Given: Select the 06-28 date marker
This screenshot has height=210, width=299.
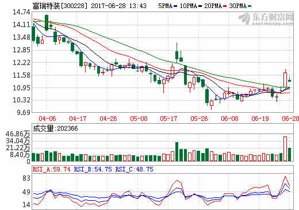Looking at the screenshot, I should (x=290, y=119).
